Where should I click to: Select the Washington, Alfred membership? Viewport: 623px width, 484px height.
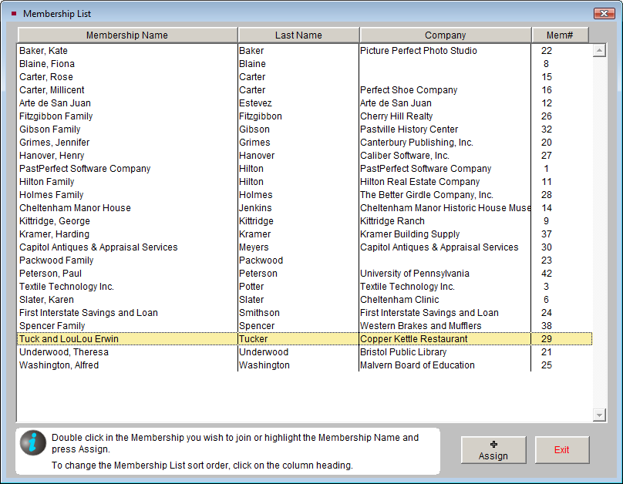pos(59,365)
